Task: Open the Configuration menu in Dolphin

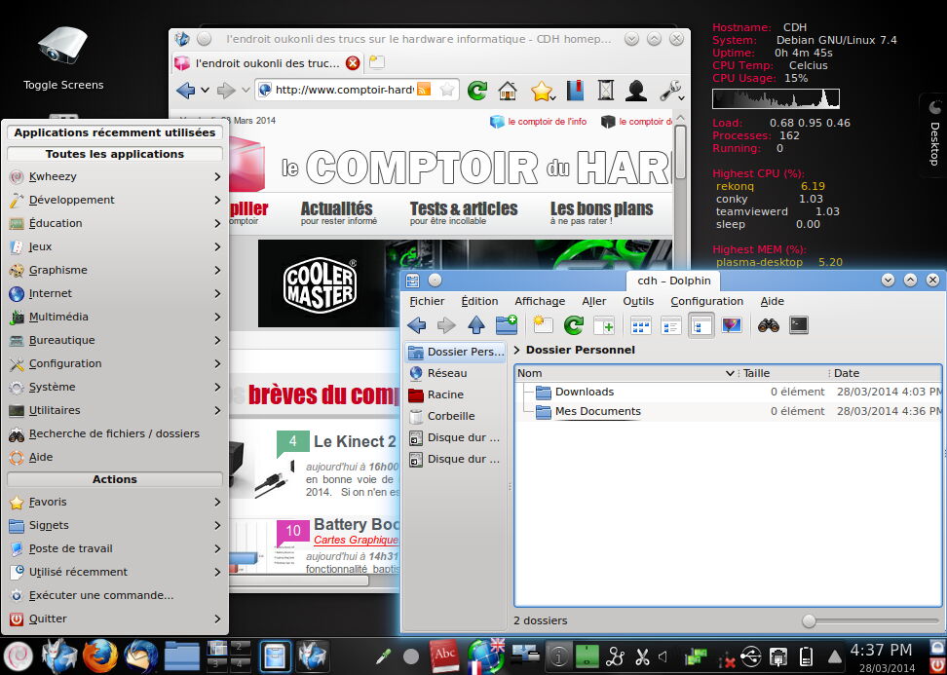Action: (x=706, y=301)
